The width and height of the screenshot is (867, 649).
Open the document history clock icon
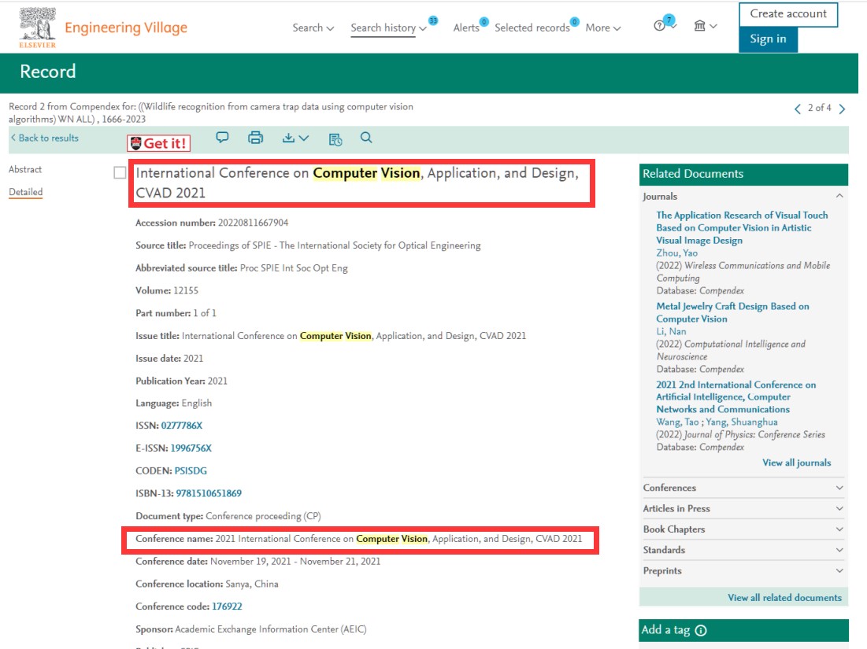[x=335, y=139]
